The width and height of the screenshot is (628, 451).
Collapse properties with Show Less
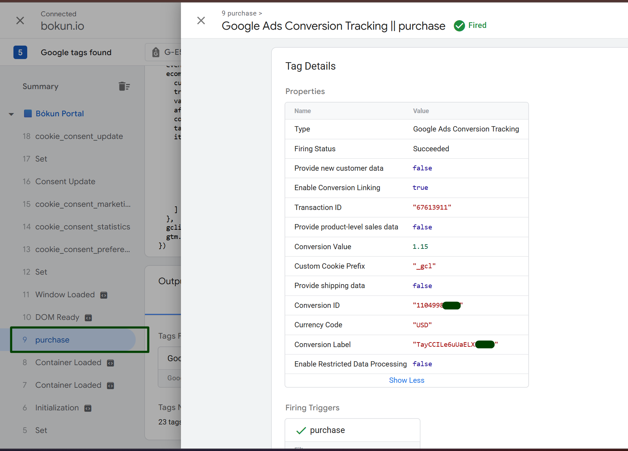(x=406, y=380)
